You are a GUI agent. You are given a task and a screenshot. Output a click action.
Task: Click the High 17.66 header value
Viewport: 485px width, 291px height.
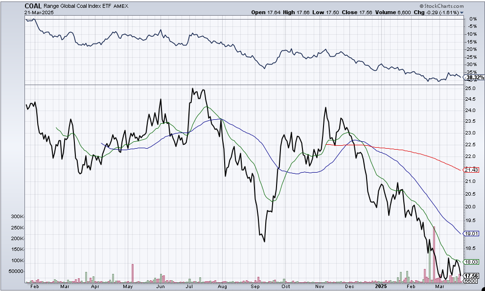pyautogui.click(x=297, y=12)
